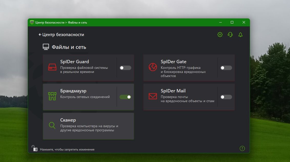Open support via the headset icon
This screenshot has height=162, width=290.
[230, 35]
